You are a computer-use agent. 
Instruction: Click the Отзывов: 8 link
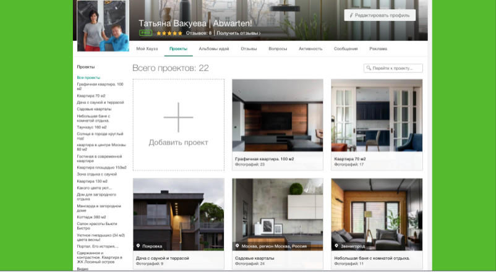coord(199,33)
